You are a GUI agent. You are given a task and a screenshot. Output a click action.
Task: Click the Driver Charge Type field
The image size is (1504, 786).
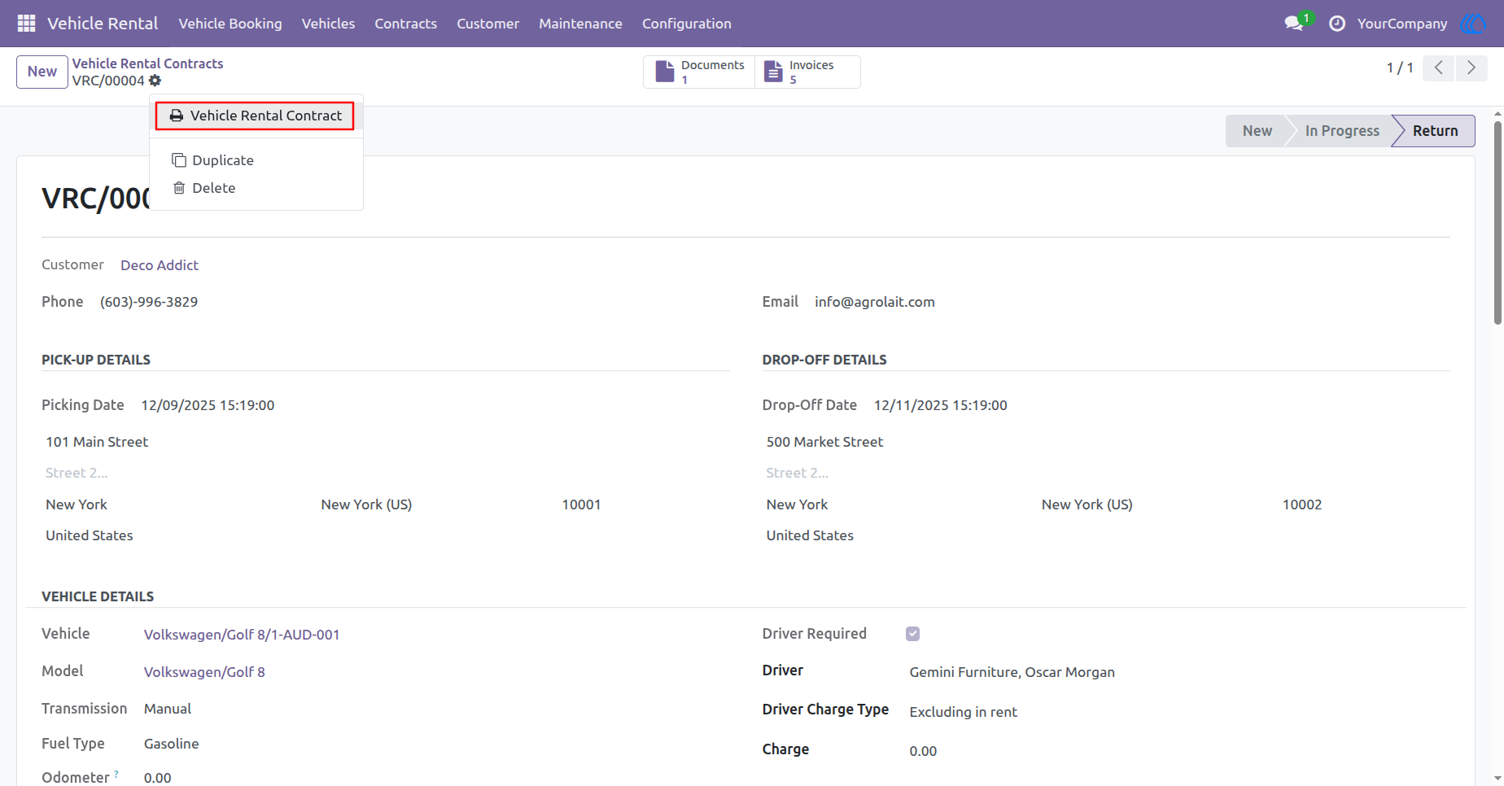963,712
